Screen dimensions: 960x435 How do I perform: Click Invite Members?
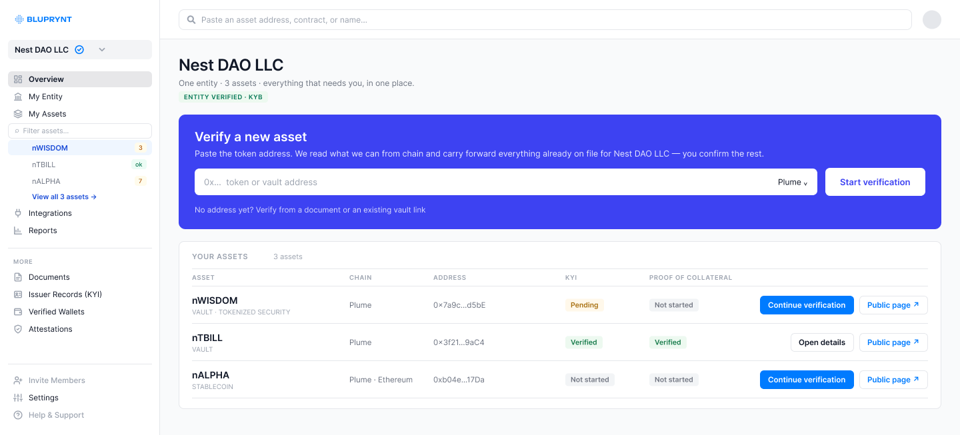coord(80,380)
